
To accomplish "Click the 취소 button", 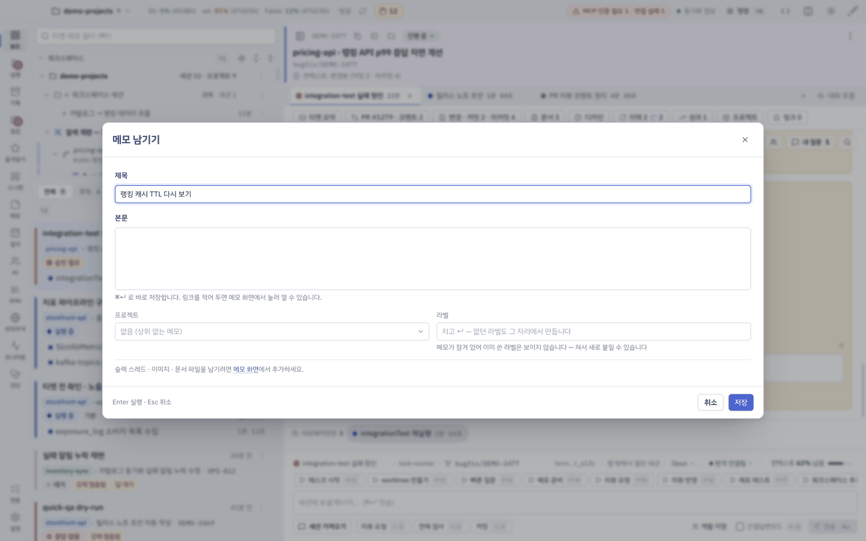I will click(x=710, y=402).
